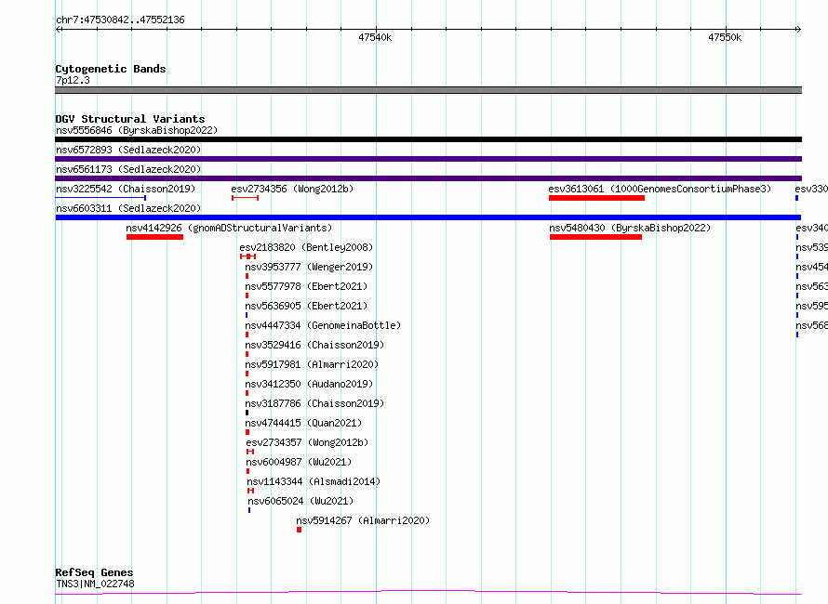This screenshot has width=828, height=604.
Task: Select nsv5914267 (Almarri2020) variant label
Action: tap(364, 520)
